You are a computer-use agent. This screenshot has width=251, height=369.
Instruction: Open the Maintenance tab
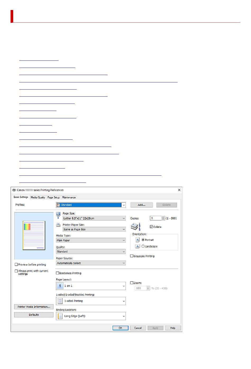[x=69, y=197]
